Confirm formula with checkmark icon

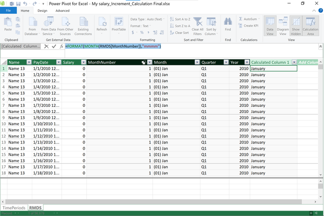coord(54,47)
